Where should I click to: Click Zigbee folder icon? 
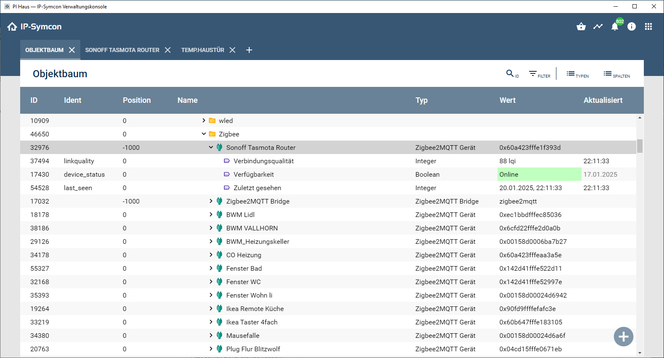[212, 134]
